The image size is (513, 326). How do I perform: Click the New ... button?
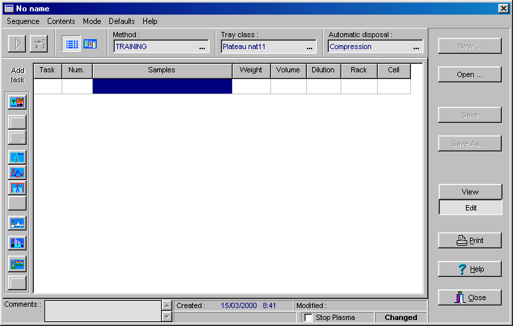[x=469, y=46]
